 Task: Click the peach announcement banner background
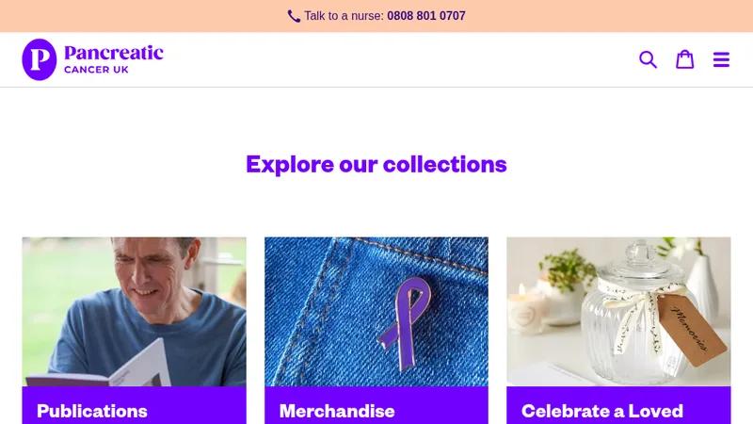pos(144,16)
